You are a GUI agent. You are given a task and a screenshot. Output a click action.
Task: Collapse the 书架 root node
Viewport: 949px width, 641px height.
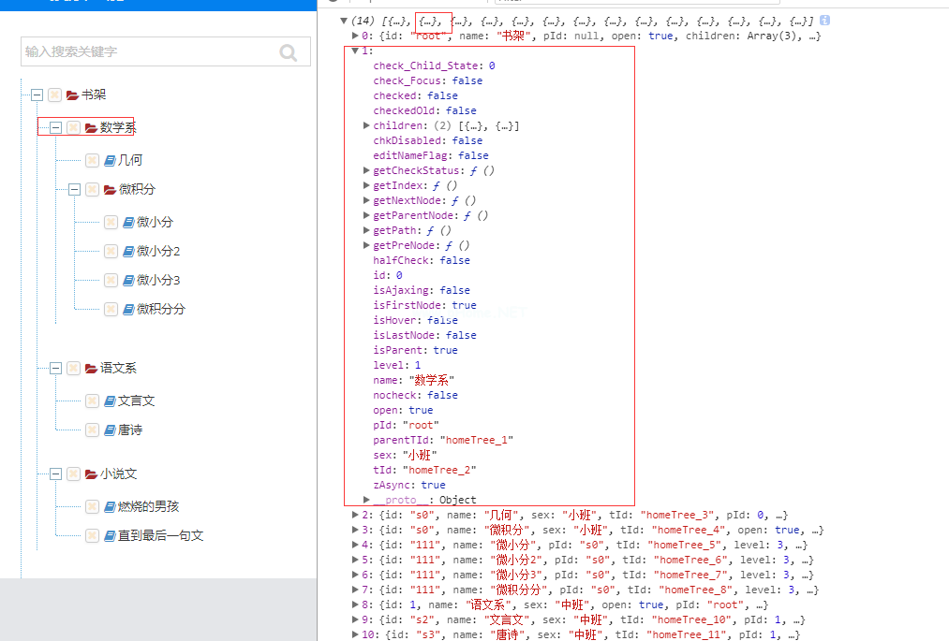pos(37,95)
